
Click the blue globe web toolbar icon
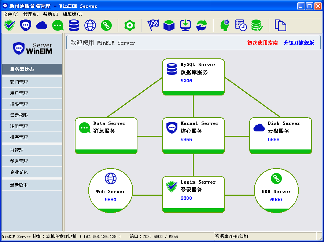click(x=90, y=25)
